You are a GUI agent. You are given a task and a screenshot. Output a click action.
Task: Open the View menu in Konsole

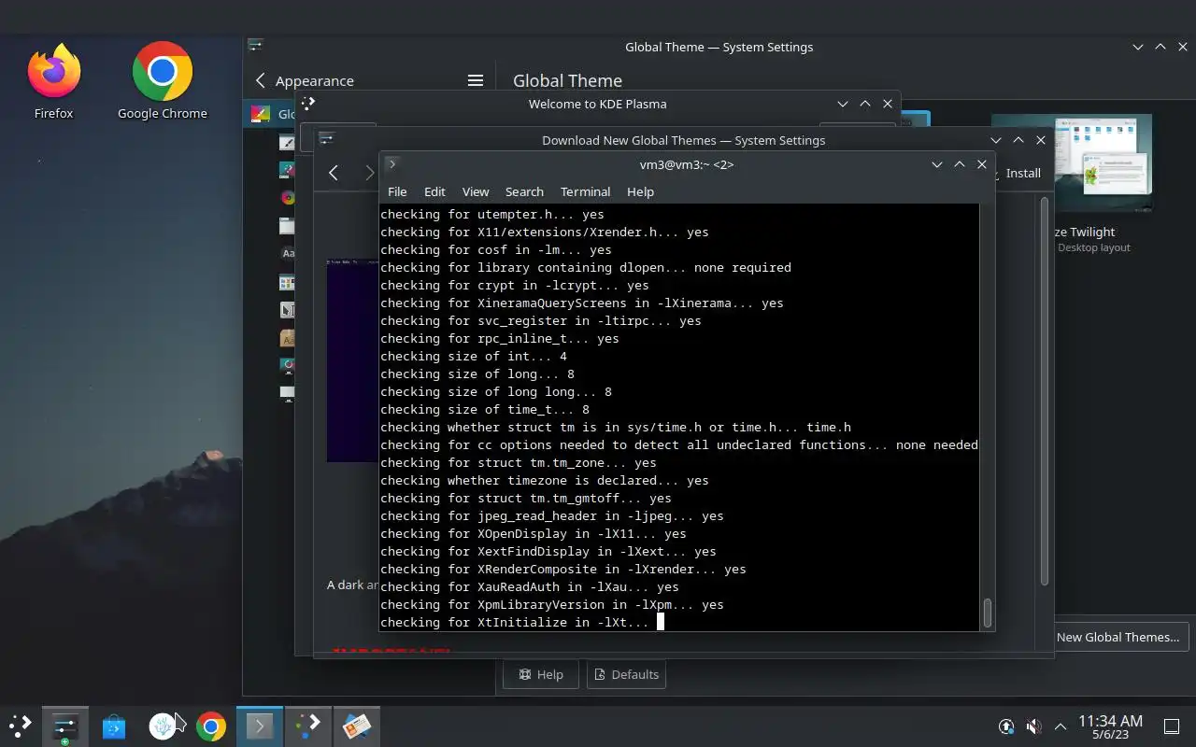[x=476, y=191]
